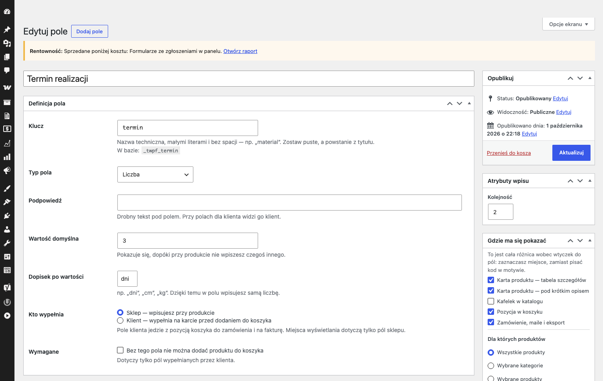Collapse the 'Opublikuj' panel toggle triangle
Image resolution: width=603 pixels, height=381 pixels.
click(590, 78)
